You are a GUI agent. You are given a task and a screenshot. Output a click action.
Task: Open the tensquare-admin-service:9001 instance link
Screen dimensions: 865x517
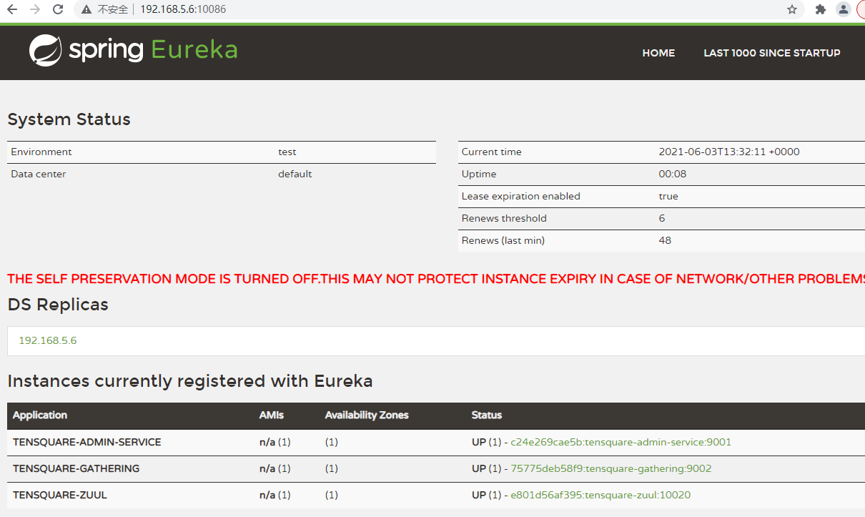click(x=621, y=442)
